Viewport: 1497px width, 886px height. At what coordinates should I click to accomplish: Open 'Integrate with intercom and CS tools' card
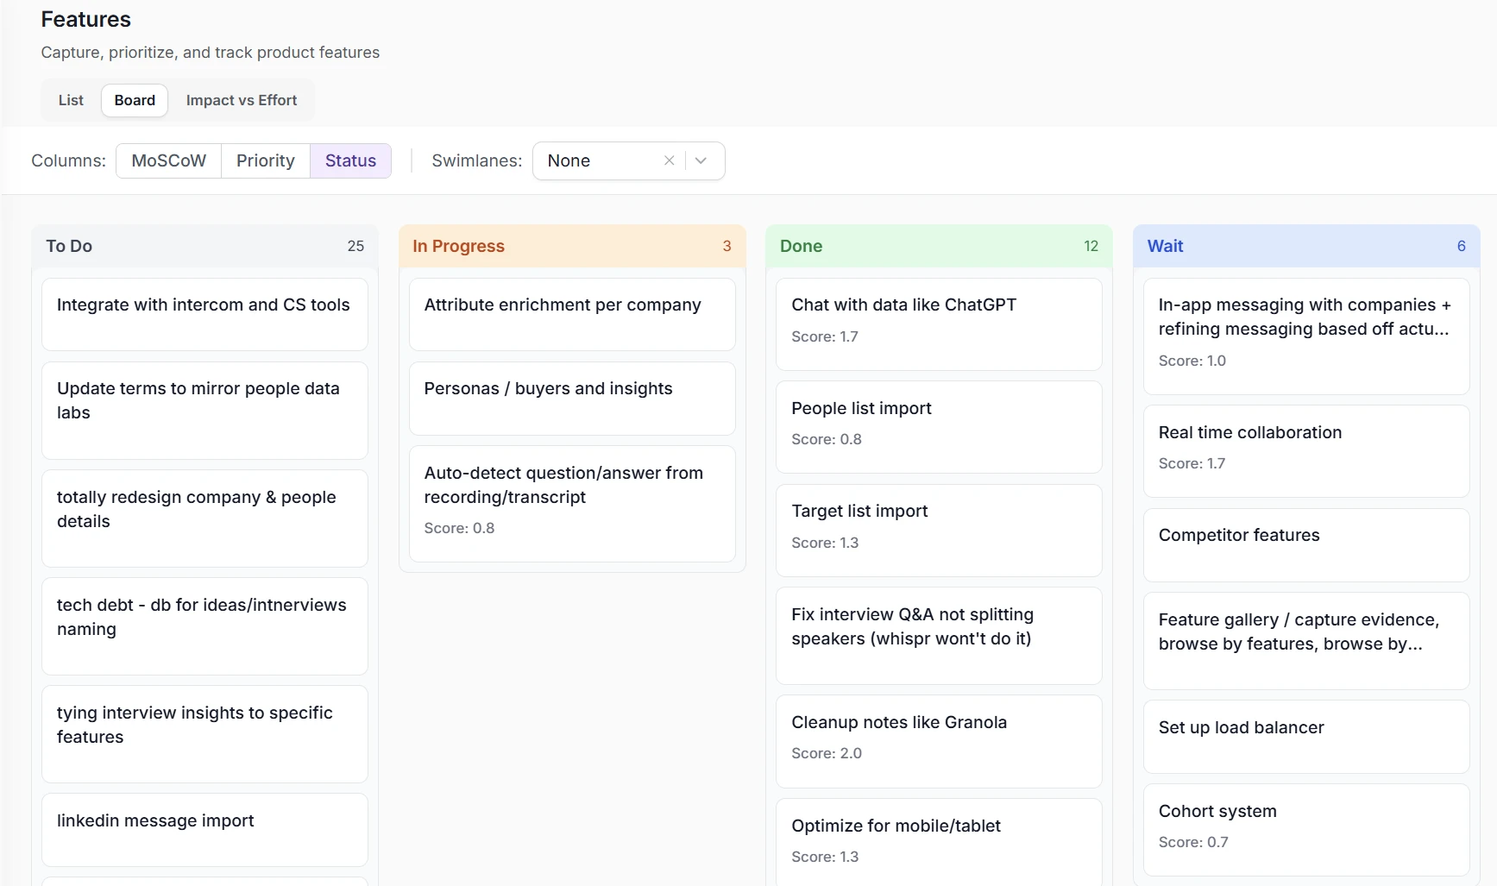[204, 314]
